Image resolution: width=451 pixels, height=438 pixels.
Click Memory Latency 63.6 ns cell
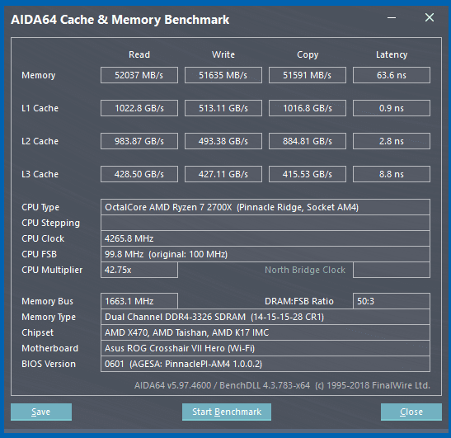coord(392,75)
